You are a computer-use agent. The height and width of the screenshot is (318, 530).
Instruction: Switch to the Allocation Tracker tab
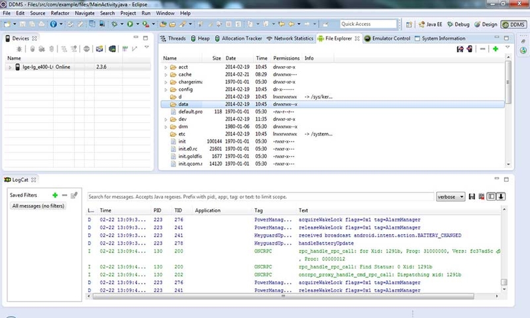[238, 38]
